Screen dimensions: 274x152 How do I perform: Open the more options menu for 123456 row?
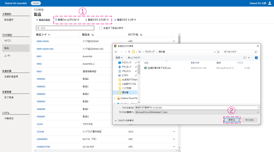point(174,132)
